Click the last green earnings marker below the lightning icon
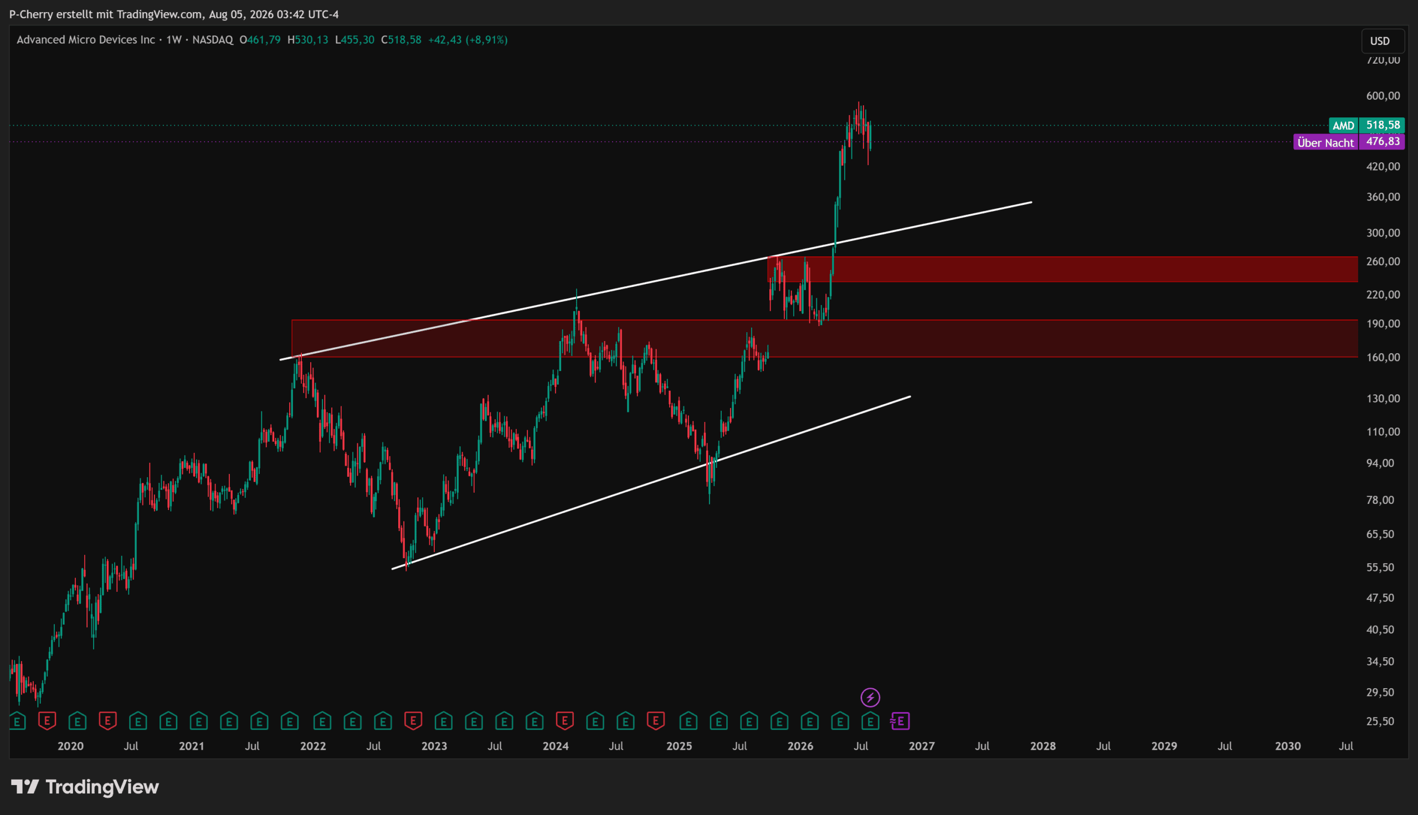Screen dimensions: 1418x815 click(x=870, y=721)
